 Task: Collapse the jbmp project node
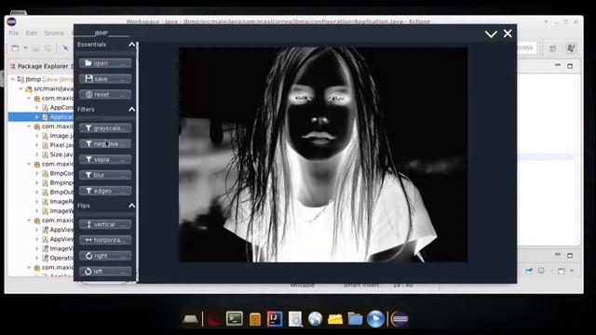(x=13, y=79)
